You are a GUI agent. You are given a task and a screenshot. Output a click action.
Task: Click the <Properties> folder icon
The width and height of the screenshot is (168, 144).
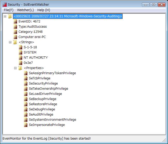pos(20,68)
